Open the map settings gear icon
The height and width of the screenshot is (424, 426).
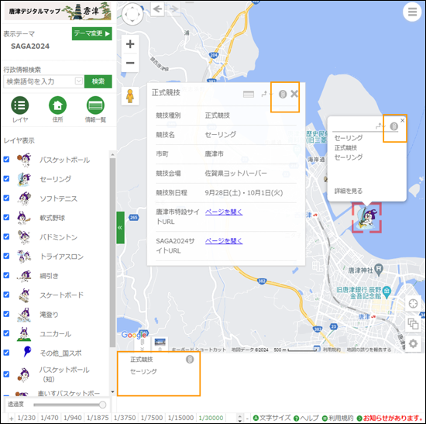click(x=413, y=343)
